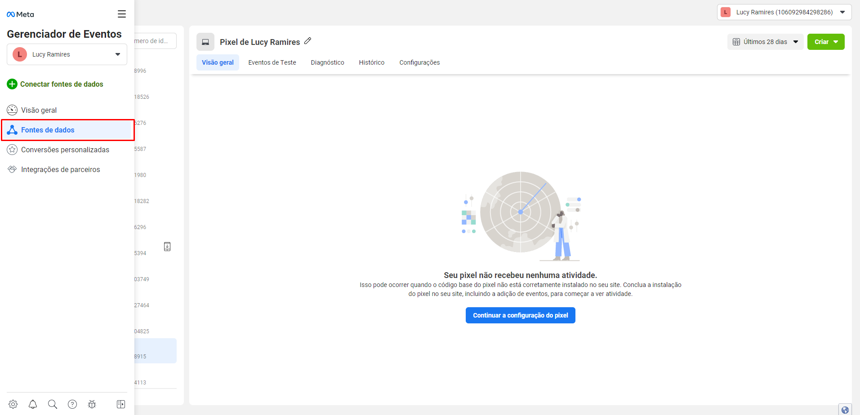The image size is (860, 415).
Task: Open help question mark icon
Action: pos(72,404)
